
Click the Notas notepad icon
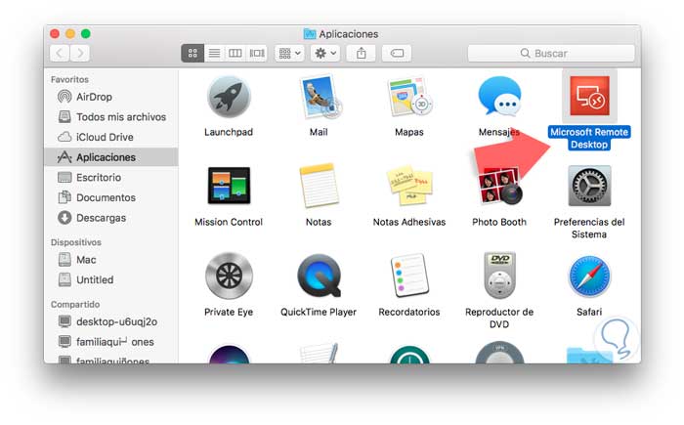tap(319, 186)
